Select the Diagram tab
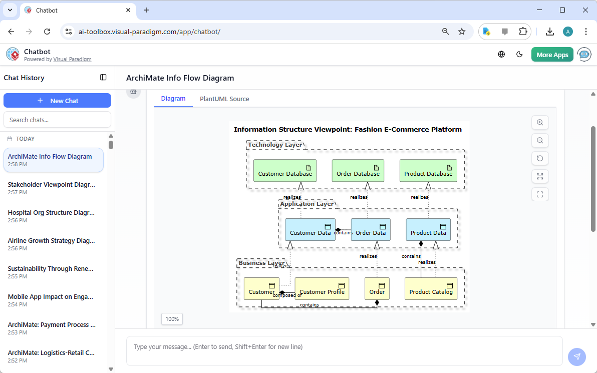This screenshot has height=373, width=597. (x=173, y=99)
